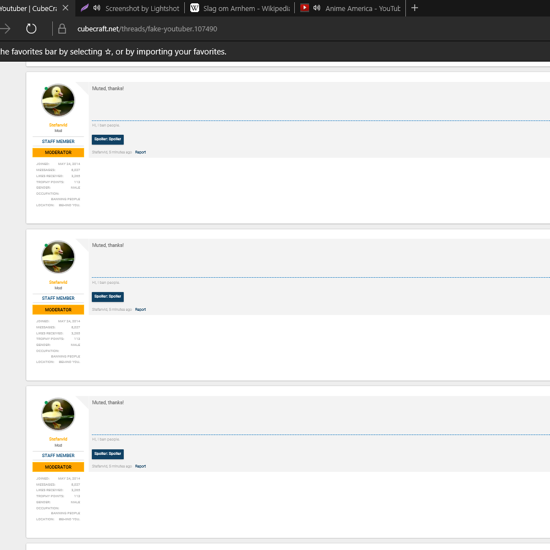Select 'Muted, thanks!' text in third post
Image resolution: width=550 pixels, height=550 pixels.
(x=108, y=403)
